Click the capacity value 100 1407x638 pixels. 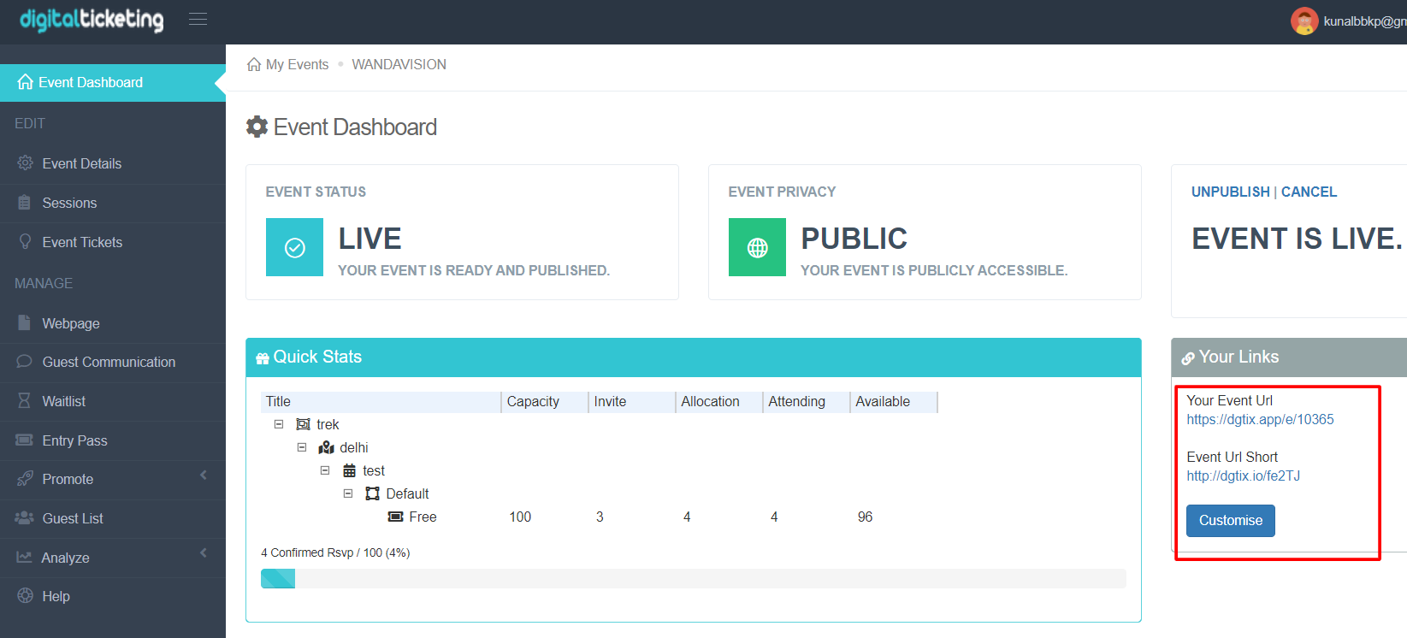pyautogui.click(x=520, y=517)
